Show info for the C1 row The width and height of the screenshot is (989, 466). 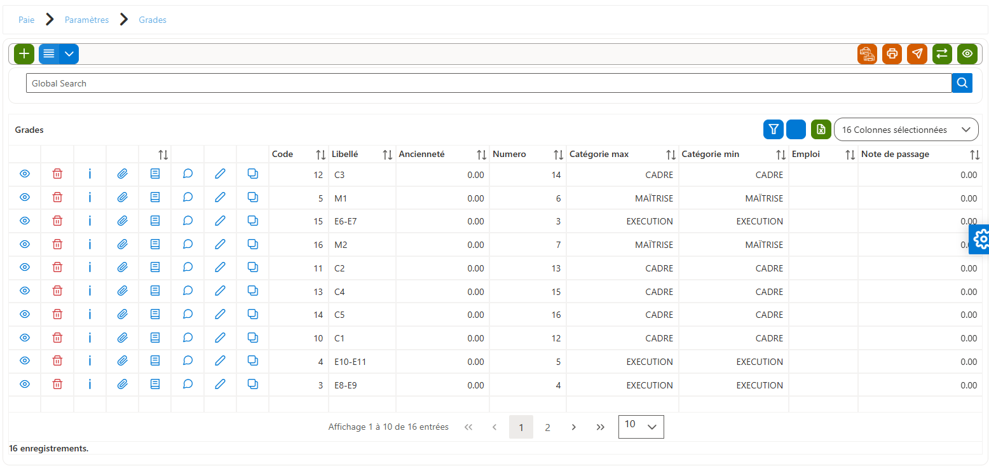(x=90, y=338)
